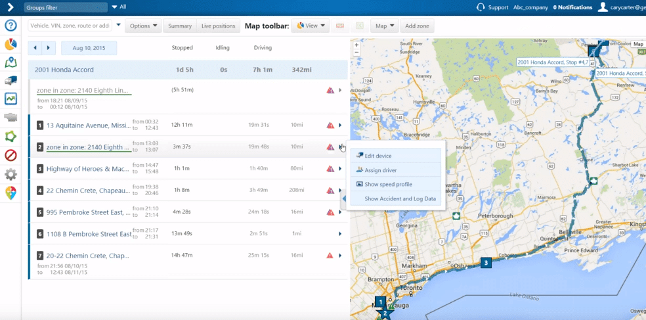This screenshot has height=320, width=646.
Task: Click the vehicle, VIN, zone search field
Action: [70, 26]
